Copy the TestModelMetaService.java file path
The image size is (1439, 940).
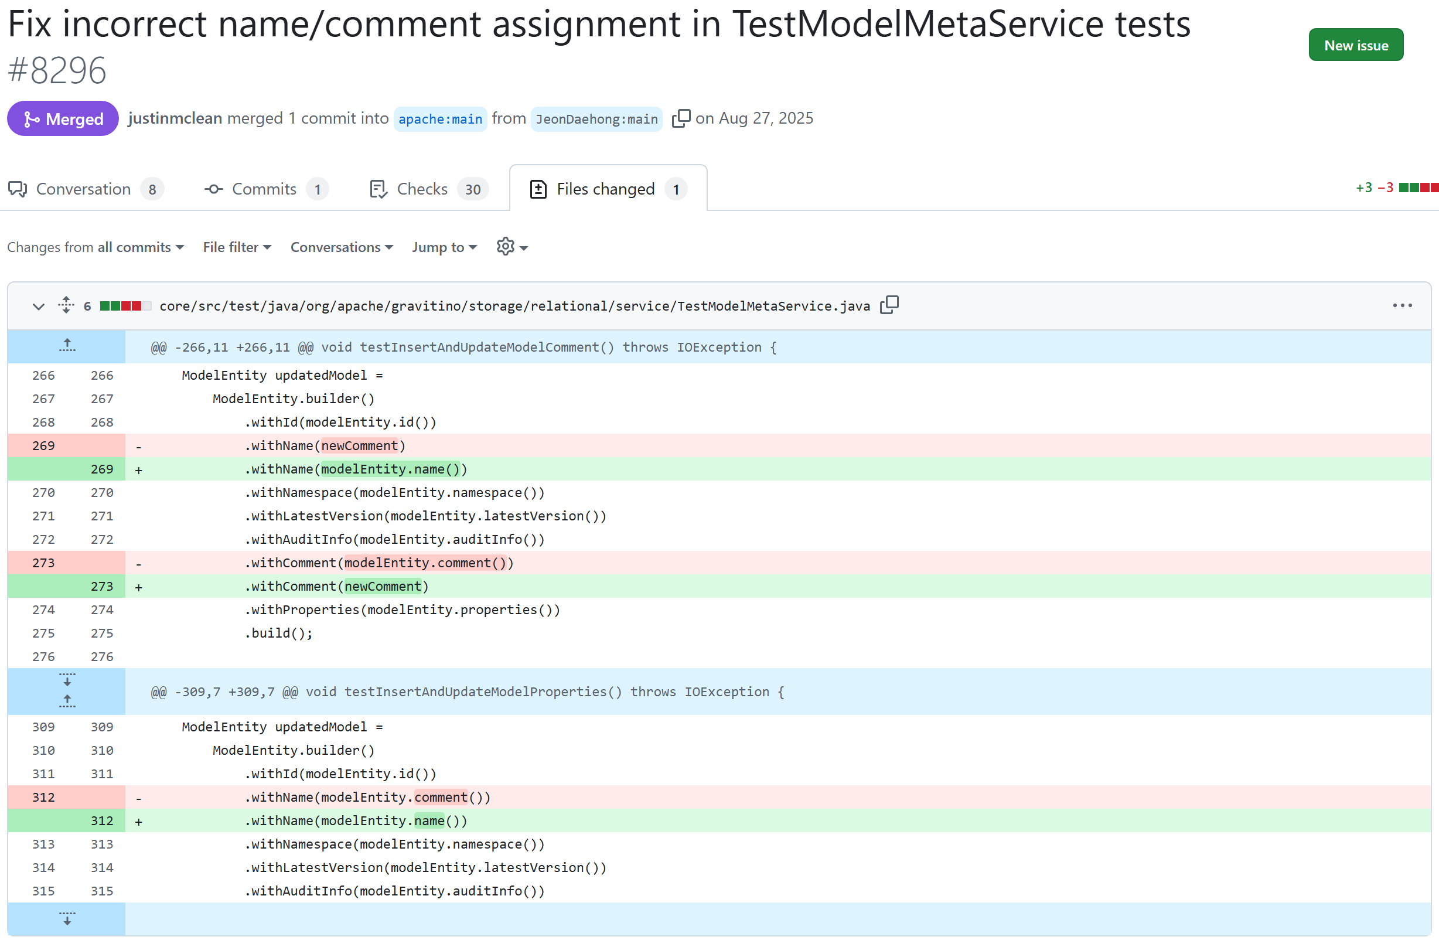pyautogui.click(x=889, y=305)
